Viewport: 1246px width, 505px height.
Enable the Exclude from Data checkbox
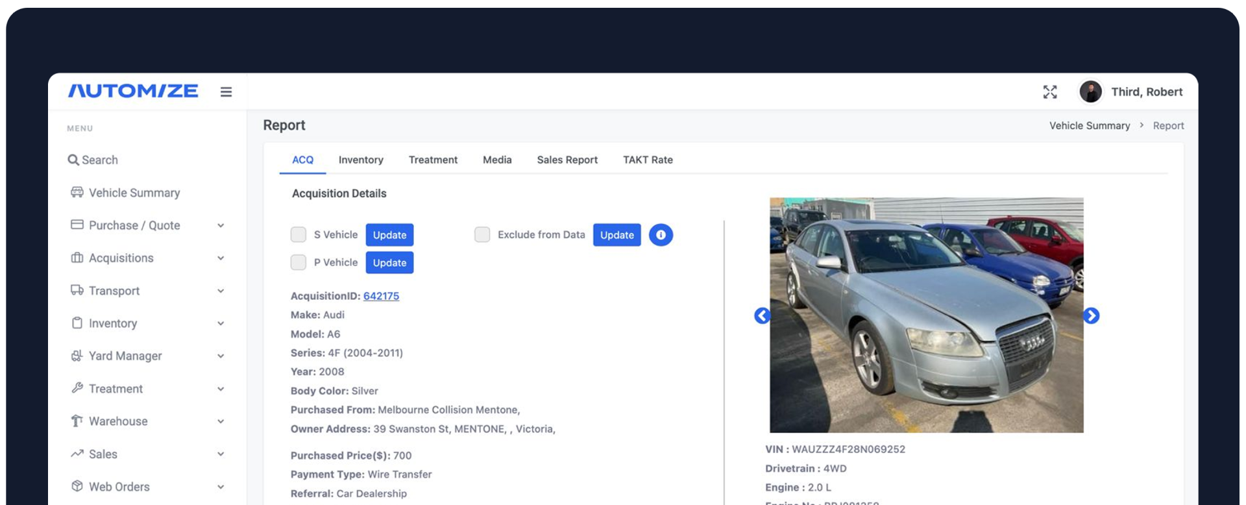(x=482, y=234)
